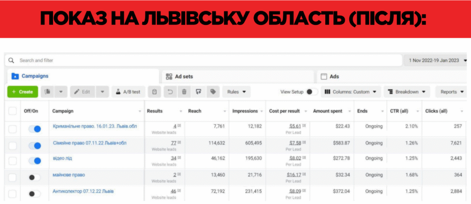471x204 pixels.
Task: Check the select-all header checkbox
Action: coord(12,111)
